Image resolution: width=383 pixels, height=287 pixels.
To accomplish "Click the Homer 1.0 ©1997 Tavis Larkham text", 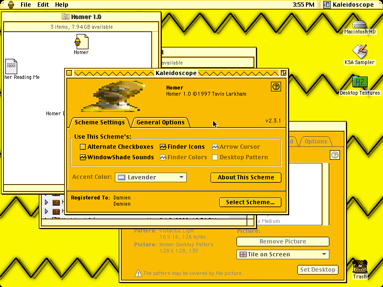I will click(x=206, y=94).
